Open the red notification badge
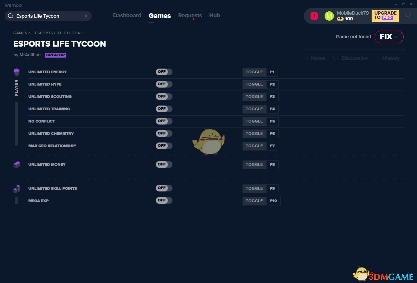The image size is (417, 283). pos(314,16)
